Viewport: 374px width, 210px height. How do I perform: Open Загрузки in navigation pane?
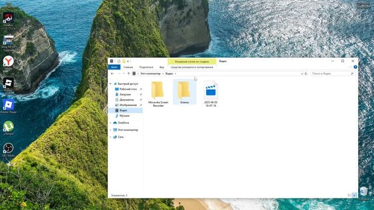[x=125, y=94]
